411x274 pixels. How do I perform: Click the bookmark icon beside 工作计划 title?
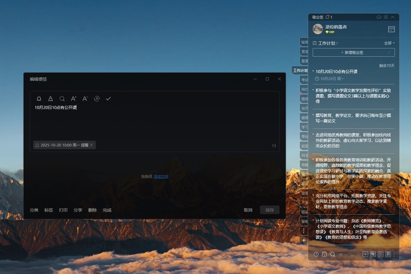coord(315,43)
